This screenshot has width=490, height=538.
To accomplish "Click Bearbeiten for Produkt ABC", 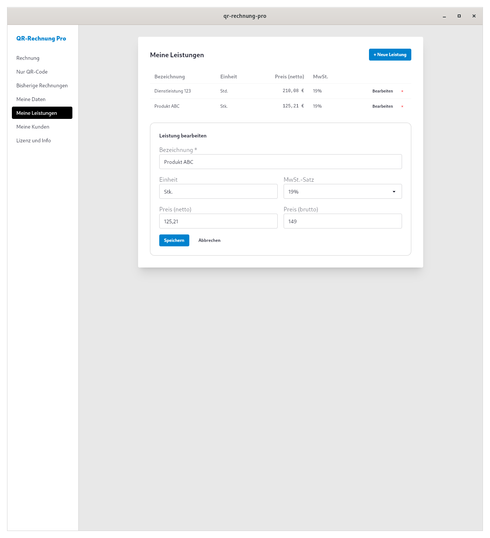I will tap(382, 106).
